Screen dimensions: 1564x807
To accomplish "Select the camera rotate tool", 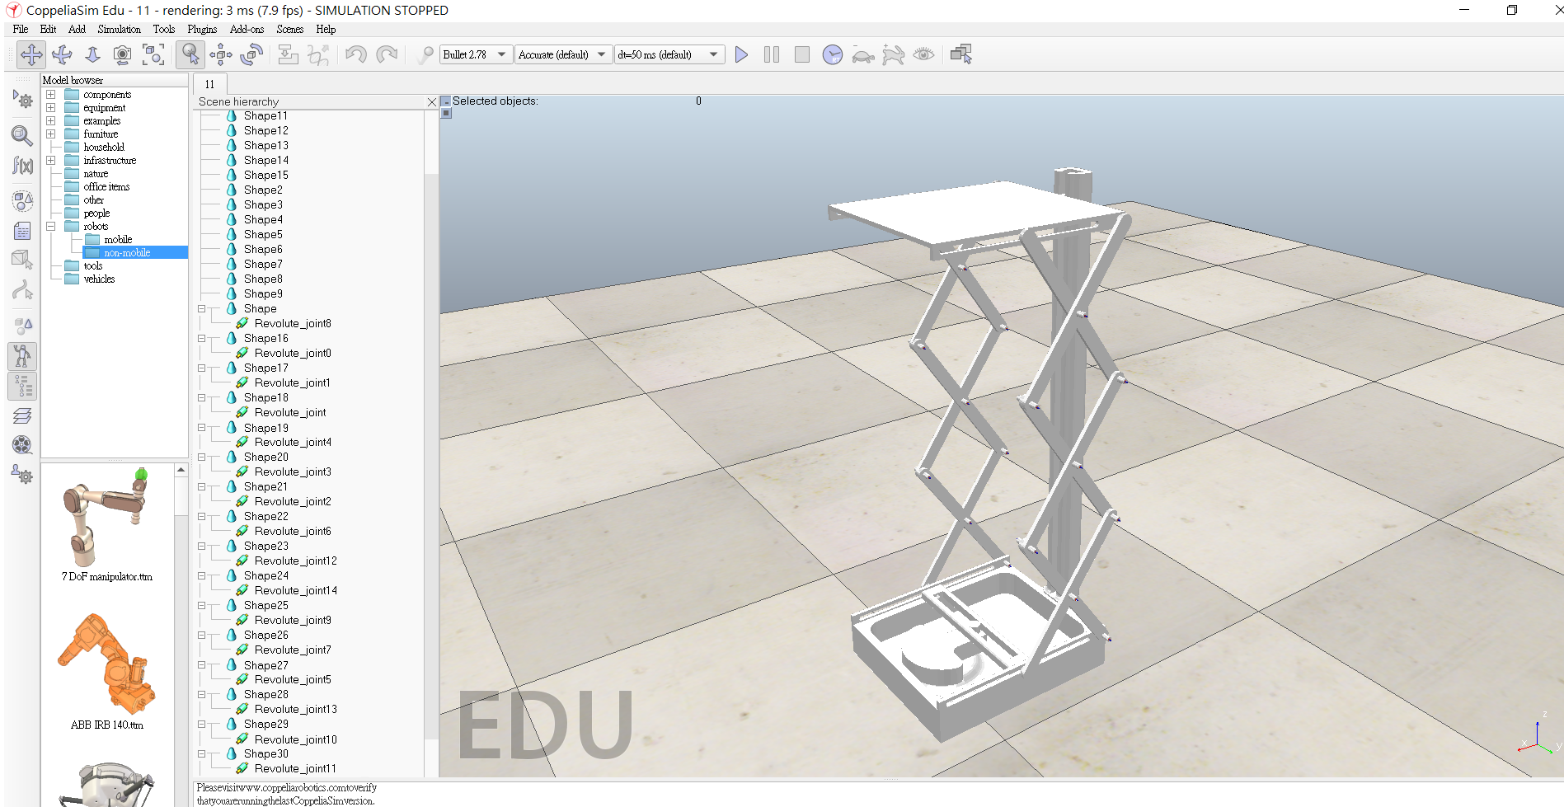I will pos(62,54).
